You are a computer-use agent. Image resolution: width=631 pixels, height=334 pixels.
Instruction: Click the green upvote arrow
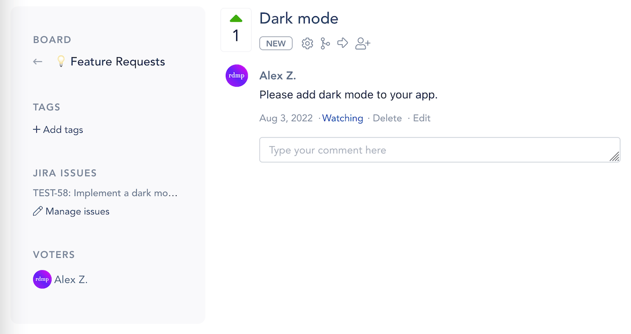tap(236, 19)
